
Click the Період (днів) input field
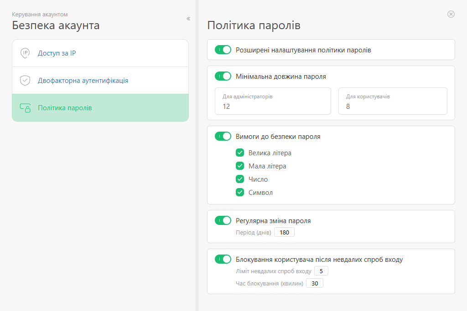click(284, 233)
